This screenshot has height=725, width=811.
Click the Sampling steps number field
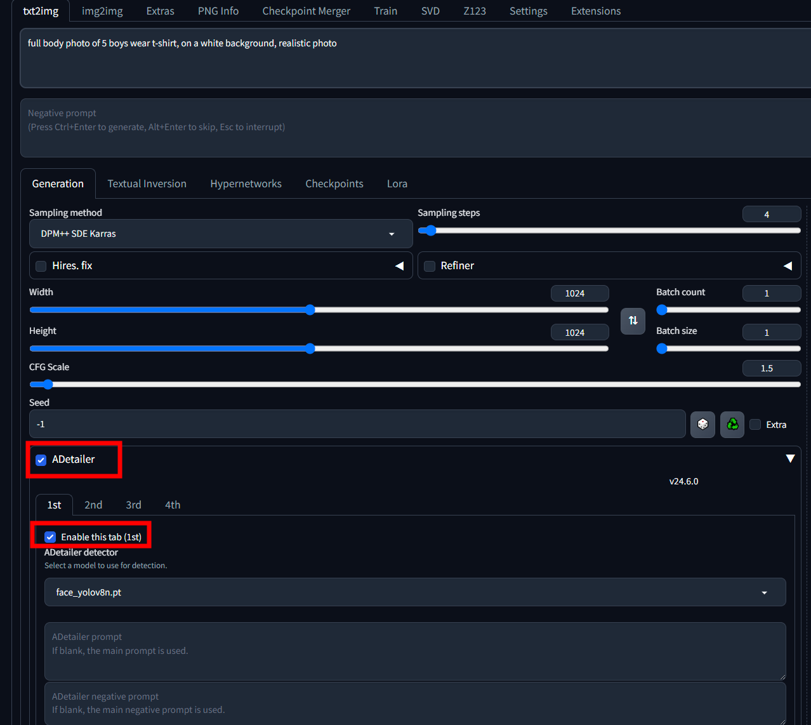(x=771, y=215)
